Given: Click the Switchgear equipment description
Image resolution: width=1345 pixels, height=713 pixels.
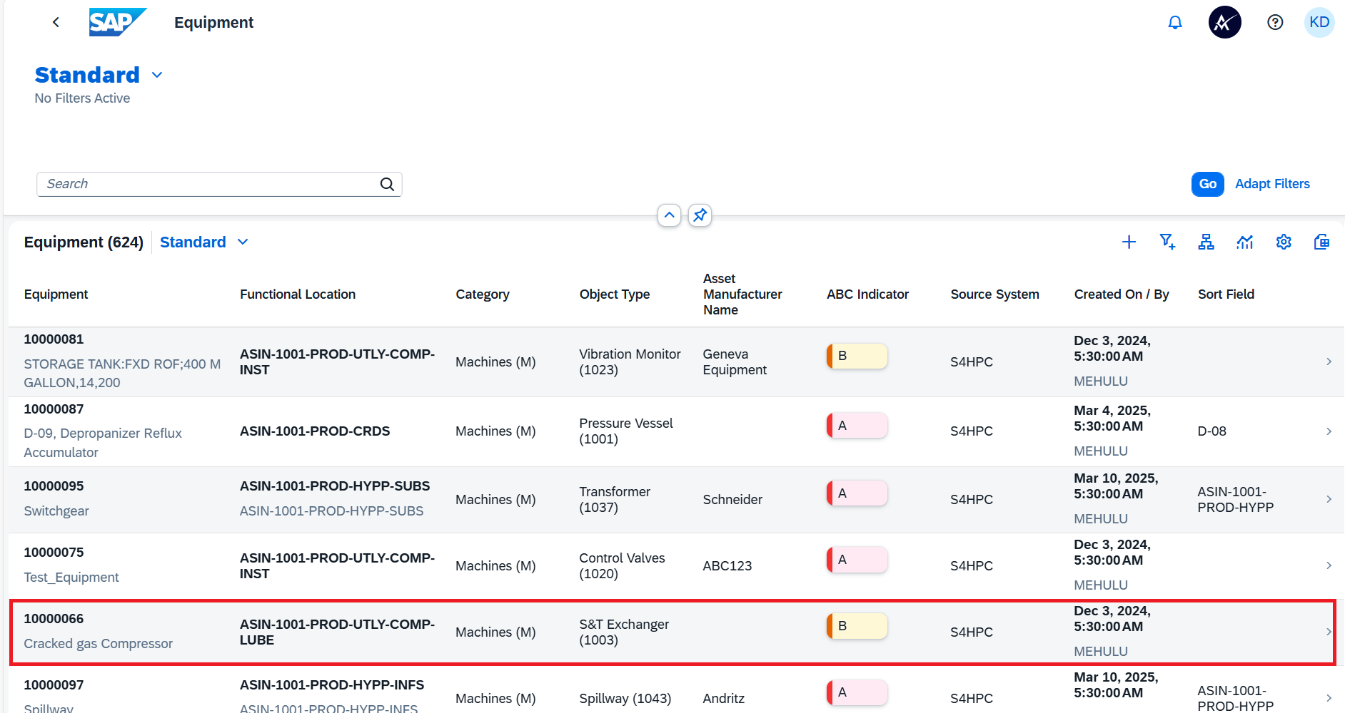Looking at the screenshot, I should (x=56, y=511).
